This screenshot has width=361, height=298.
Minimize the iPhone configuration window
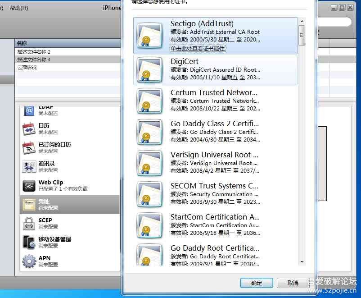(x=334, y=8)
